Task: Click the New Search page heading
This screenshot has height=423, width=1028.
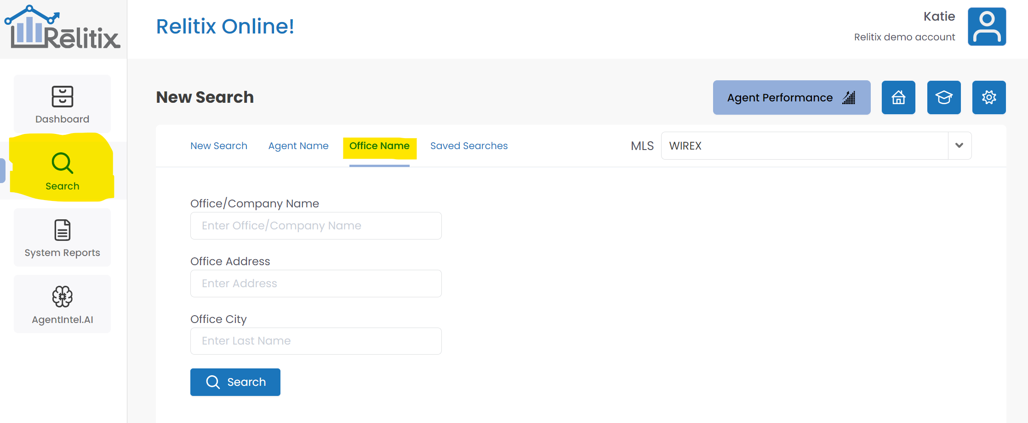Action: 205,97
